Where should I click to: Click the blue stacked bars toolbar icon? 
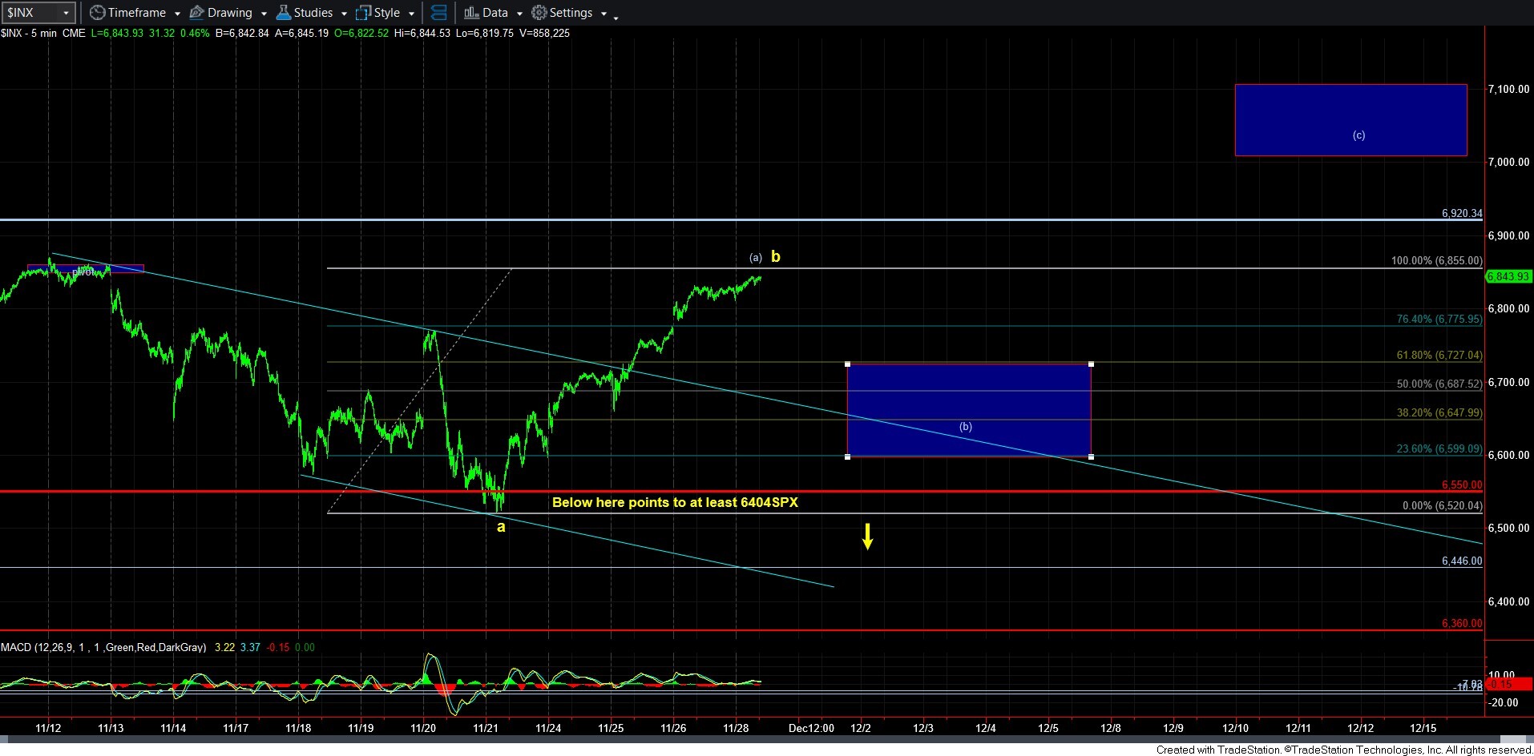tap(438, 13)
